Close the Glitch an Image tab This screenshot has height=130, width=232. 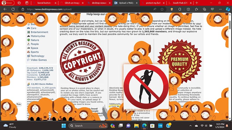click(x=83, y=3)
